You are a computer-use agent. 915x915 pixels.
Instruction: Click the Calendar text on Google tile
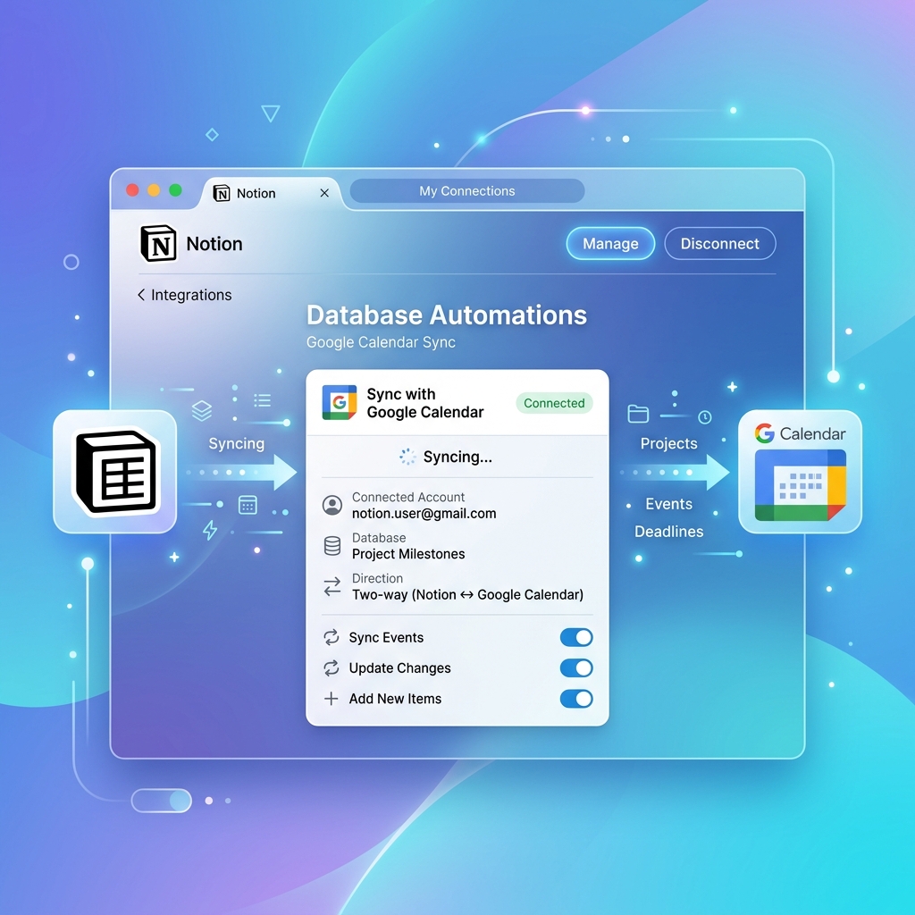tap(812, 433)
